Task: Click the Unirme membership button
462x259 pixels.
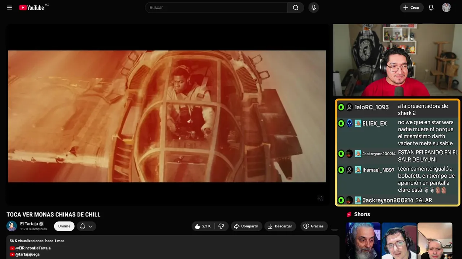Action: pyautogui.click(x=64, y=226)
